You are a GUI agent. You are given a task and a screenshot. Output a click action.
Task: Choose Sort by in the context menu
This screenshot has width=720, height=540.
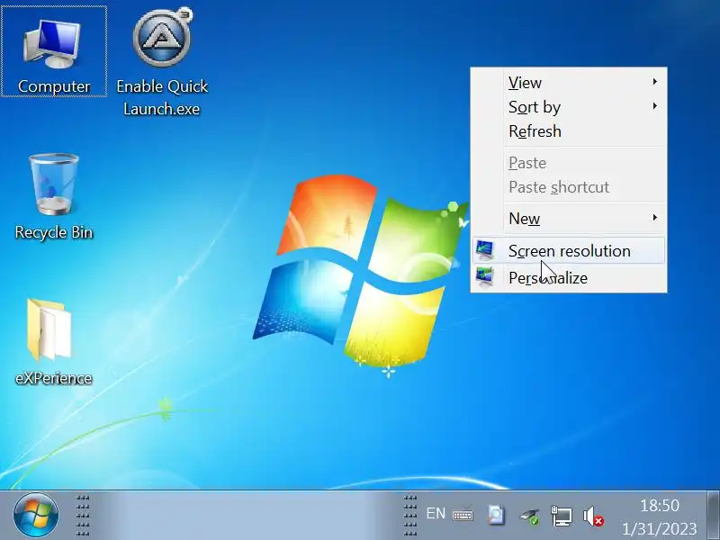pyautogui.click(x=570, y=106)
